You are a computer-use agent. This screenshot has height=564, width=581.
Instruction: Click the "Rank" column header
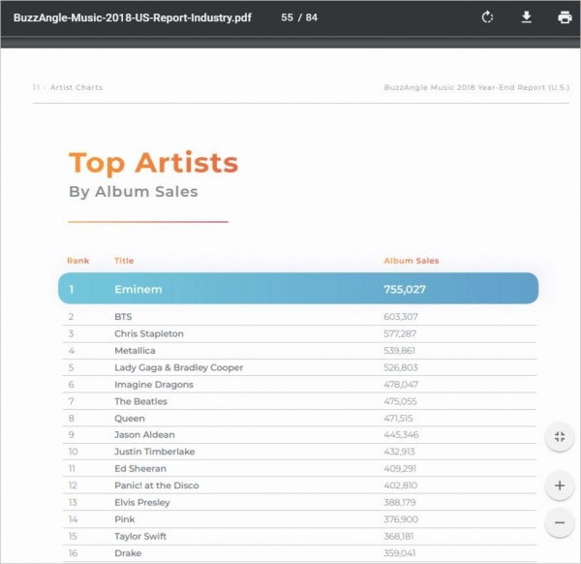77,261
